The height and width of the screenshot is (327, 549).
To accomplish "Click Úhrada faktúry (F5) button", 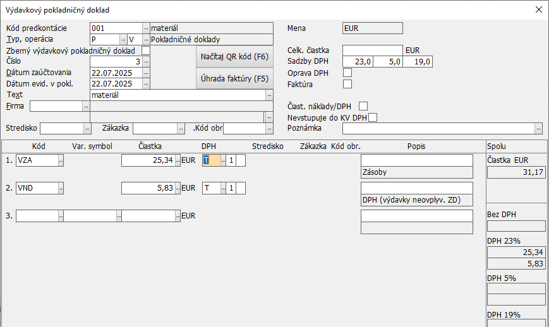I will [234, 79].
